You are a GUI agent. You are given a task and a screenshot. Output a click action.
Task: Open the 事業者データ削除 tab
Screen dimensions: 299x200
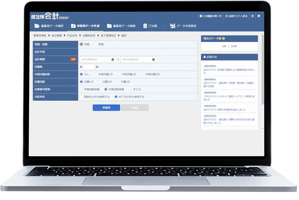pyautogui.click(x=121, y=26)
